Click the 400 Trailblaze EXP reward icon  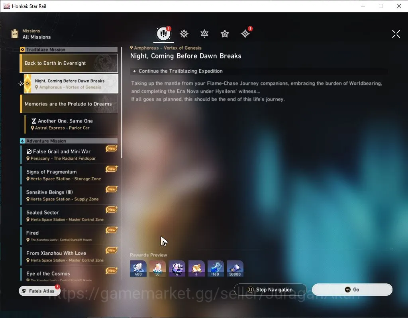click(138, 268)
